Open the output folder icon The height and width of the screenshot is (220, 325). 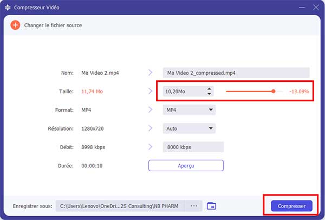[x=211, y=206]
